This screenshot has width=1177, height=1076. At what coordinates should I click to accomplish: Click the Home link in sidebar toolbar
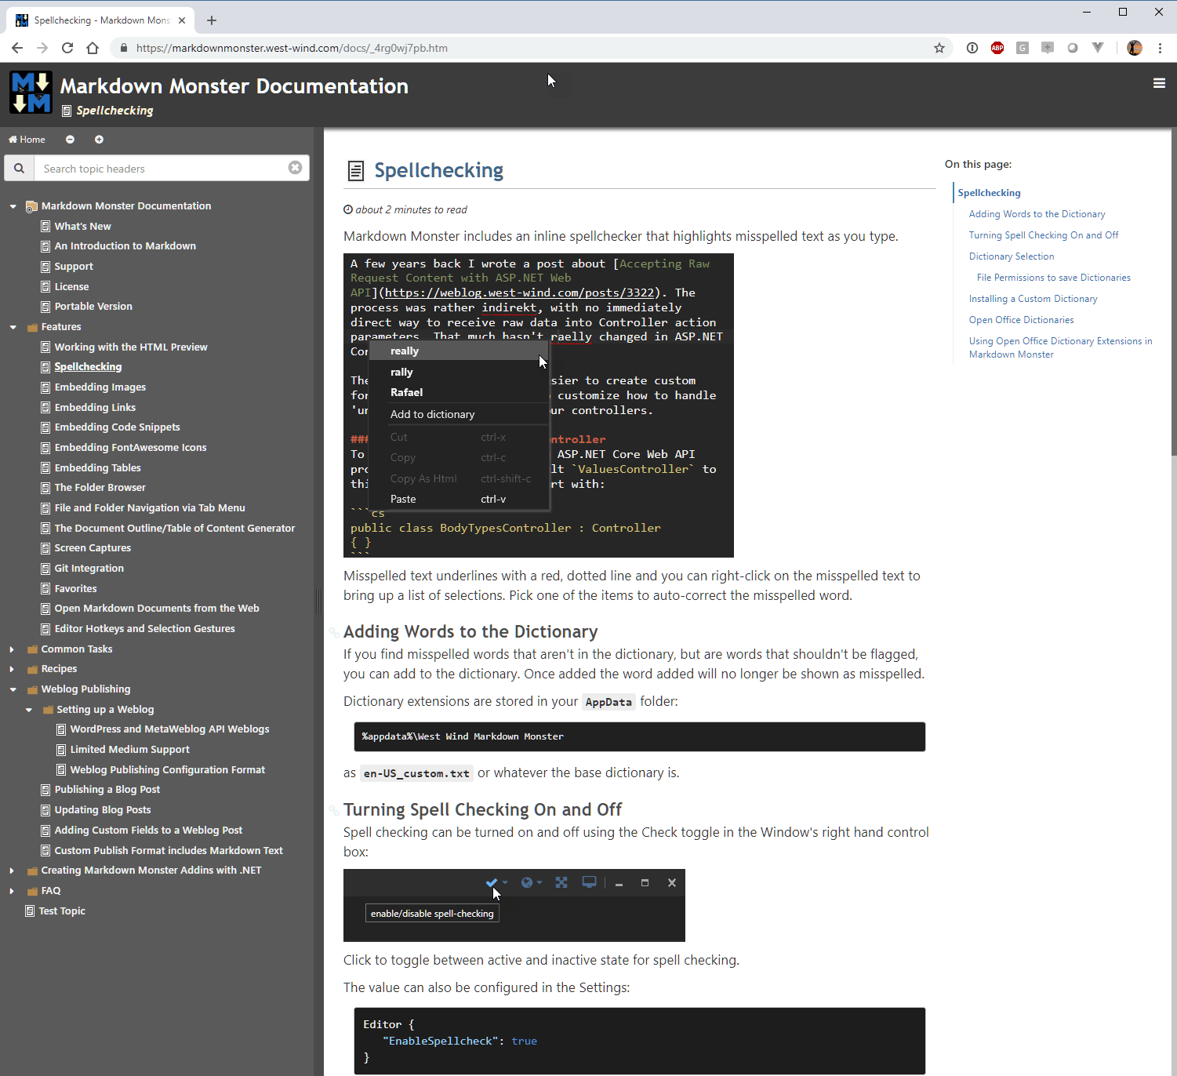pyautogui.click(x=27, y=140)
